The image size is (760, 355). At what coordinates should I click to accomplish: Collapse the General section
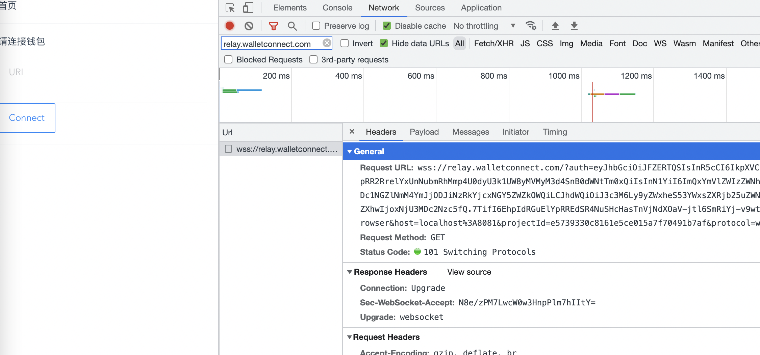click(350, 152)
